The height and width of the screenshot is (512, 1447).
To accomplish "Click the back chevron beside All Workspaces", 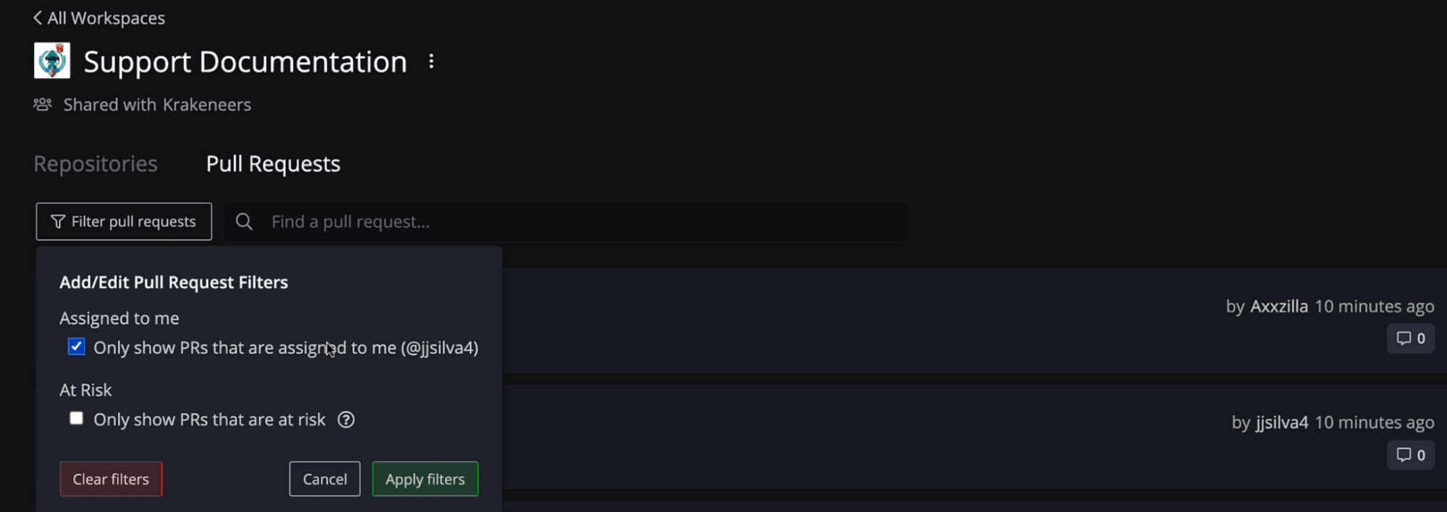I will pos(37,17).
